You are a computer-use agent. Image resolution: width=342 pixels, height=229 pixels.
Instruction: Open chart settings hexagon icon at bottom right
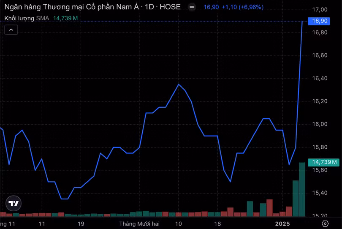point(325,224)
